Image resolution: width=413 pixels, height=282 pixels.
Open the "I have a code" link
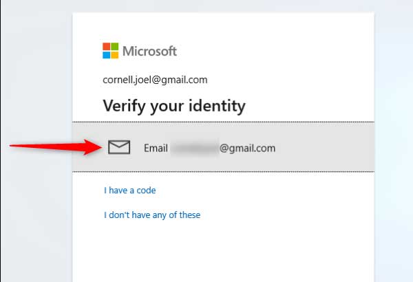[x=130, y=191]
